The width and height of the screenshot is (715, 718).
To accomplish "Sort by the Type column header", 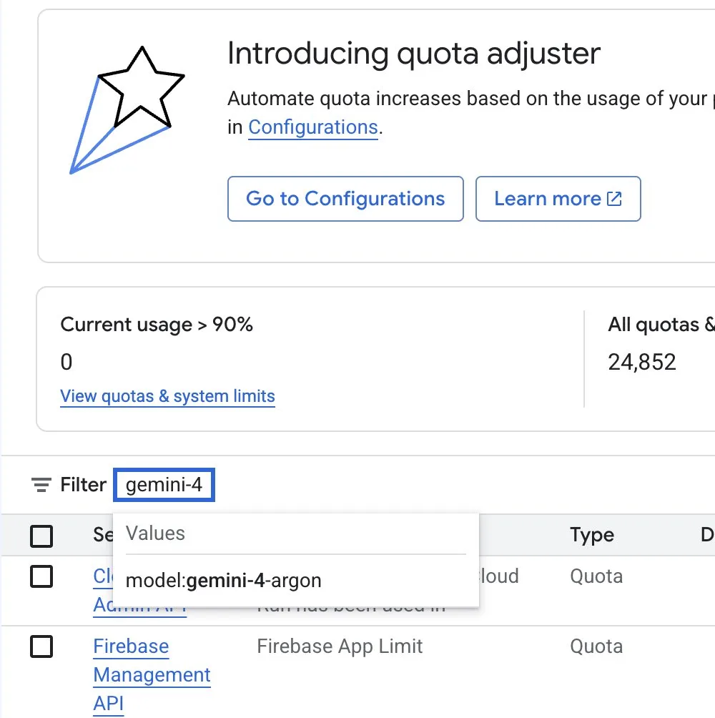I will pos(592,535).
